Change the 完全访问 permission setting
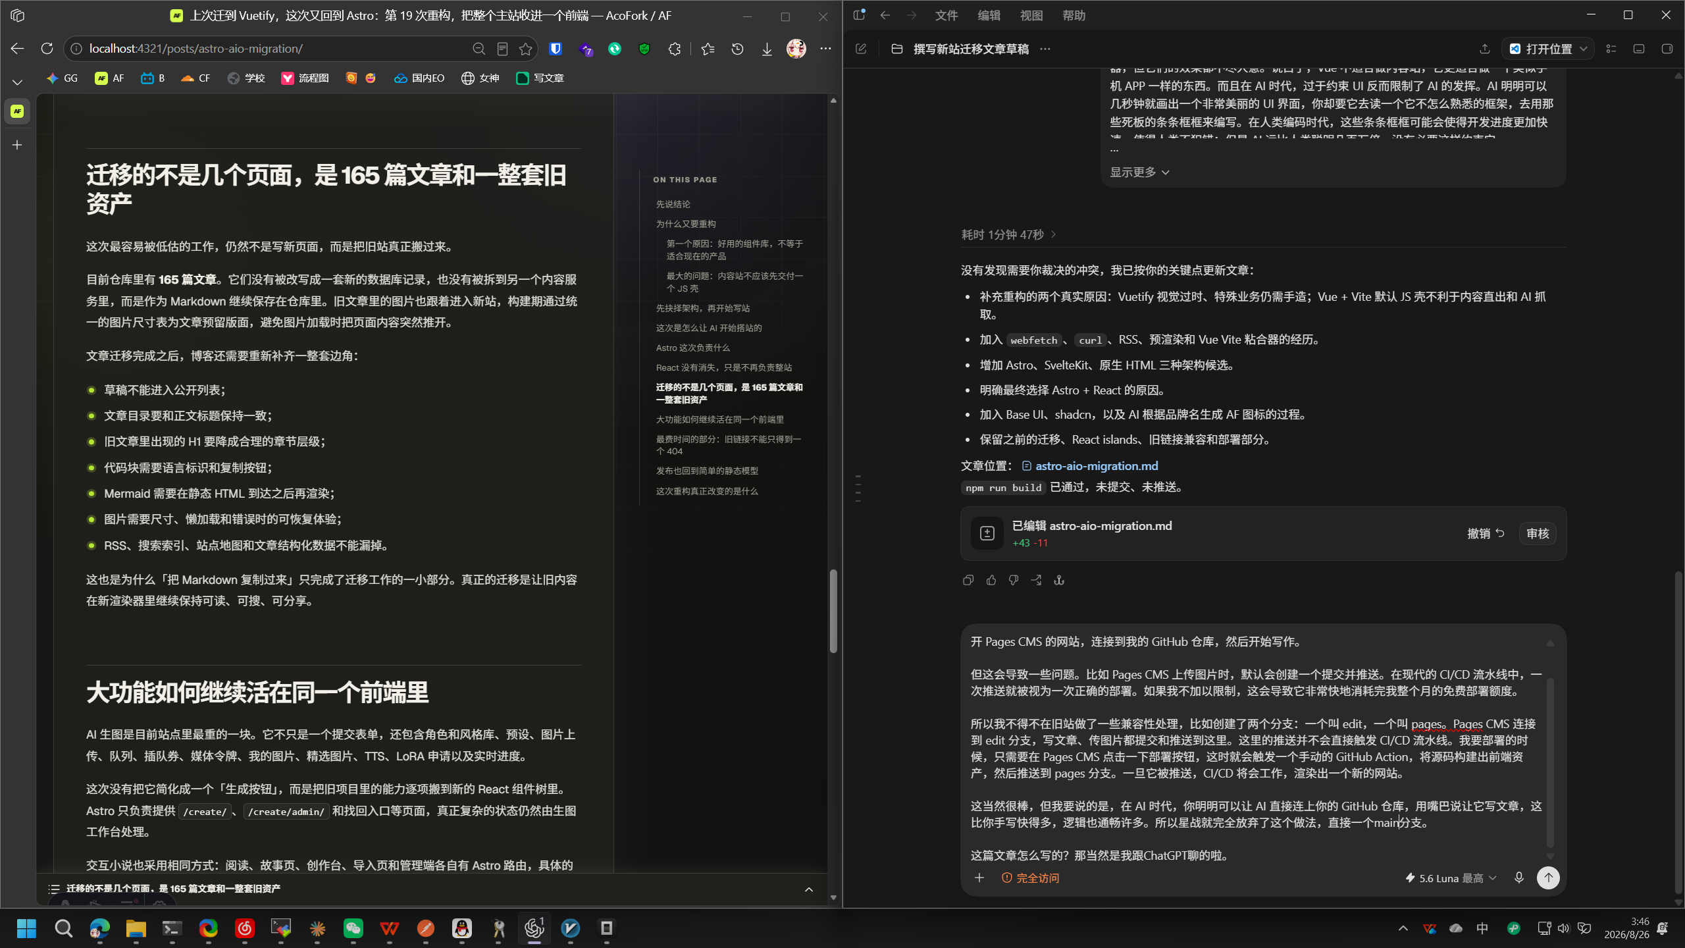 click(x=1030, y=878)
